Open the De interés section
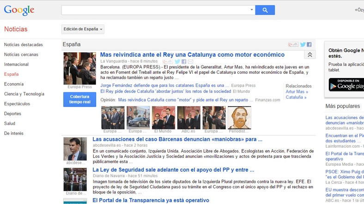364x204 pixels. pyautogui.click(x=14, y=133)
